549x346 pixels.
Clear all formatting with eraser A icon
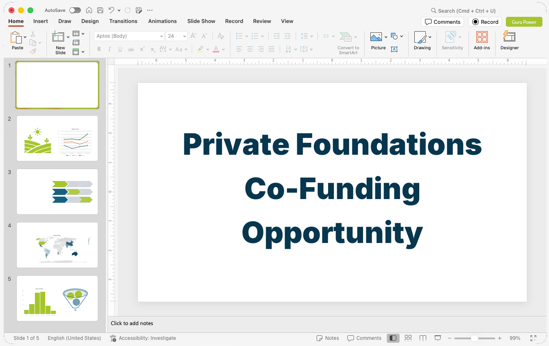pos(221,36)
